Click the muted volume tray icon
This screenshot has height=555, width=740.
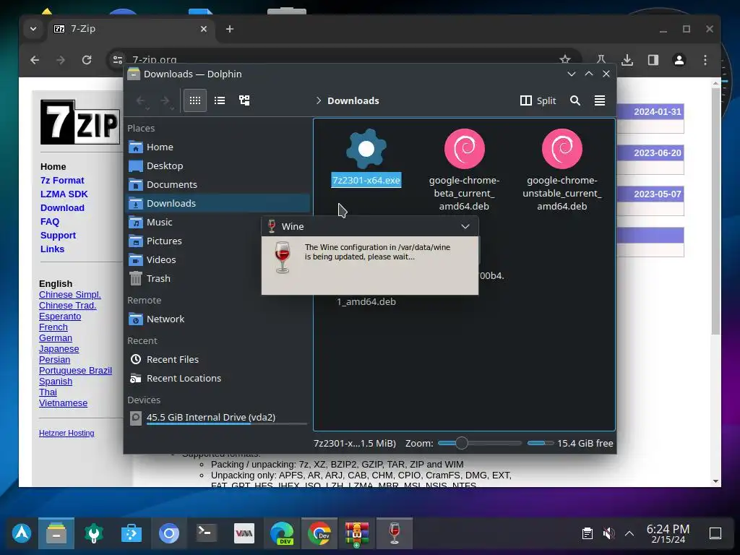pos(608,534)
